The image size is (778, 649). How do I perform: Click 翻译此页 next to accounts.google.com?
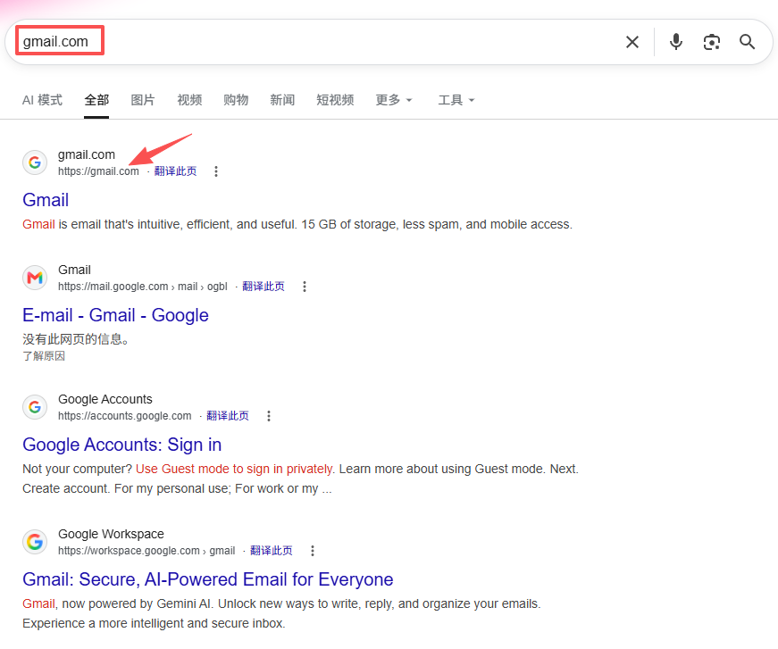coord(228,416)
